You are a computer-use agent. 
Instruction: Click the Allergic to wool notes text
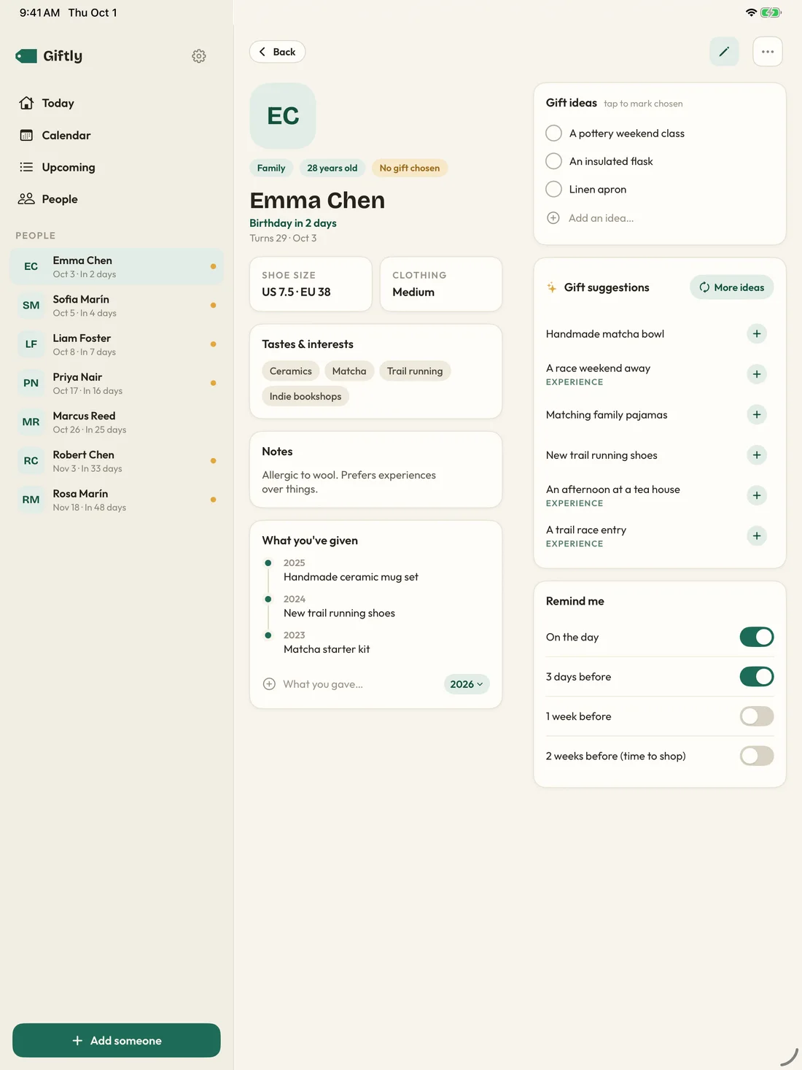click(349, 482)
